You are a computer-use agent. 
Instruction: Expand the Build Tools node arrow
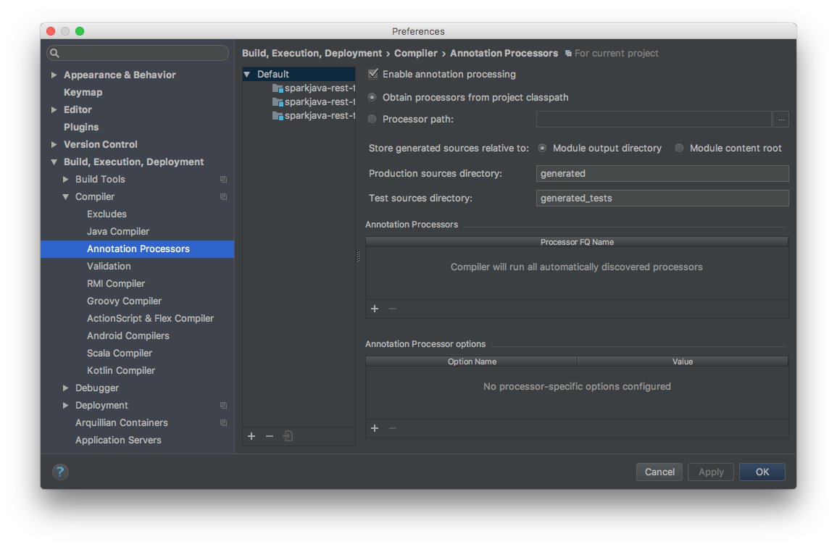66,179
